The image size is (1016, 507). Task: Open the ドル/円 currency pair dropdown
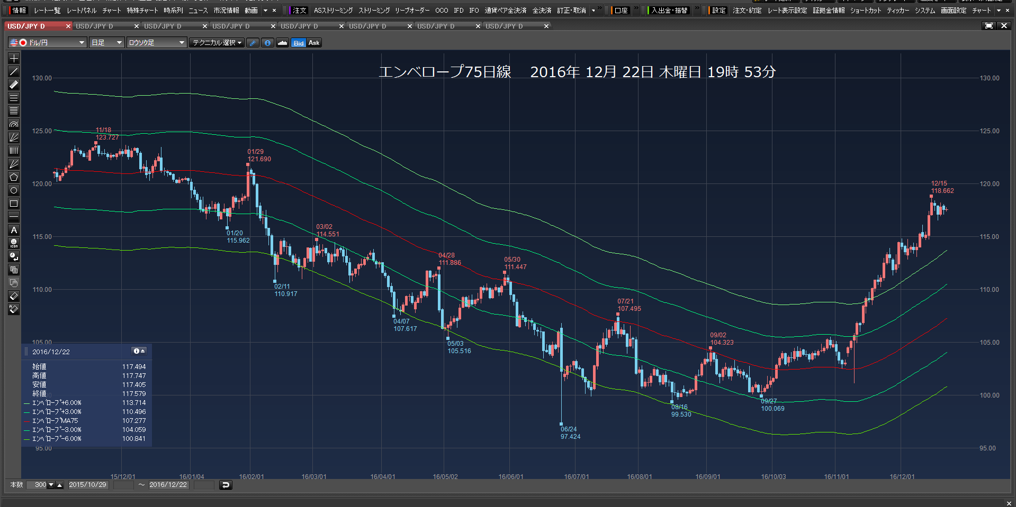pos(47,43)
